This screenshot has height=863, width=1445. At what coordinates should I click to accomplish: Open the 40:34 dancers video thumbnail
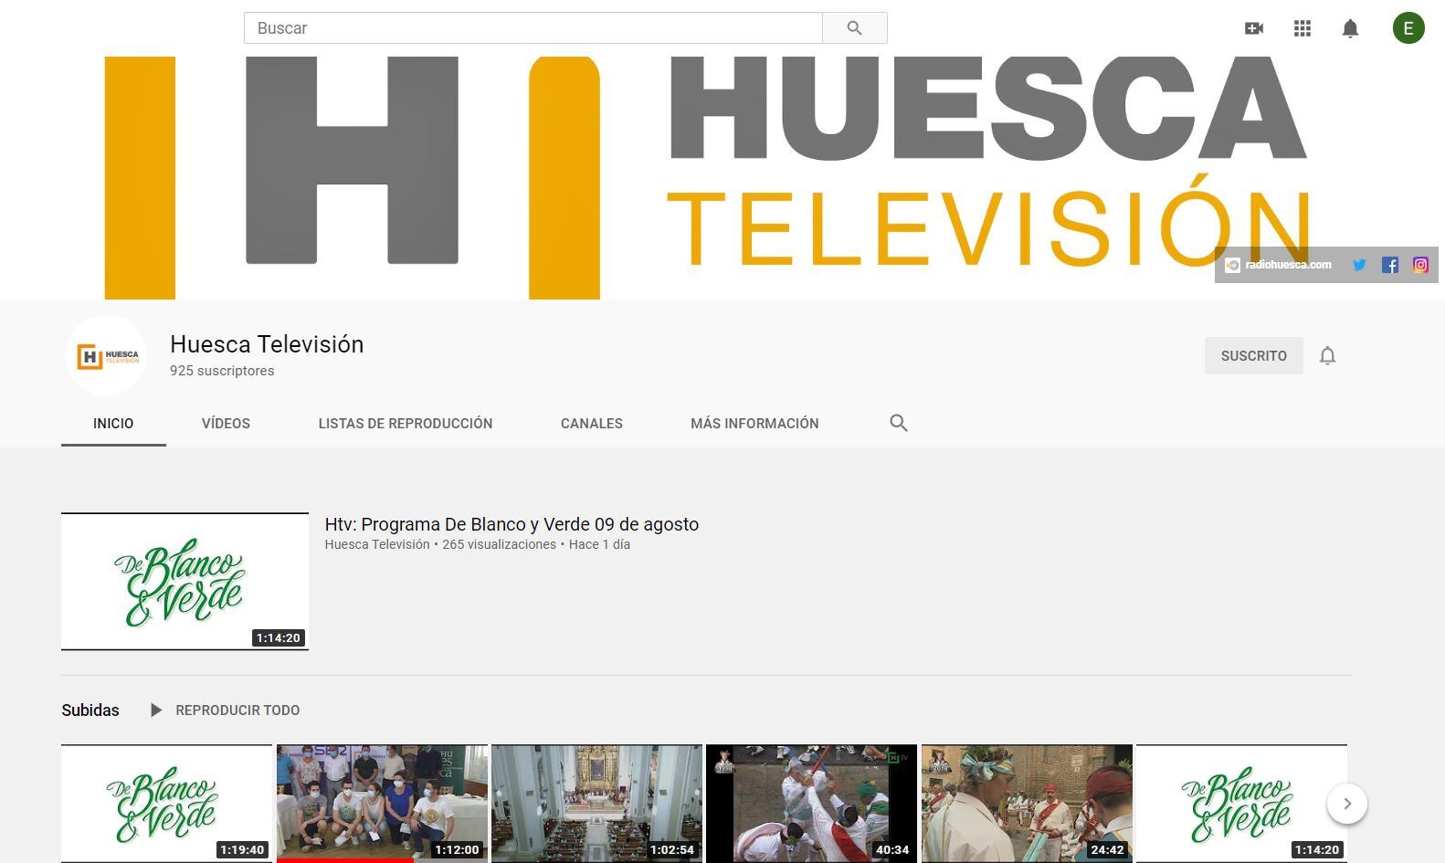811,803
